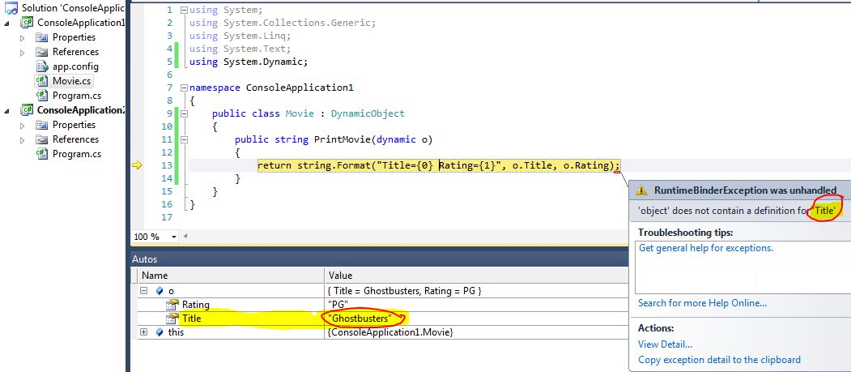Select the bold ConsoleApplication2 project name

pos(81,110)
